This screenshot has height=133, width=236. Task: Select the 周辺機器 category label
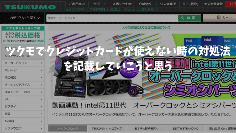(10, 77)
